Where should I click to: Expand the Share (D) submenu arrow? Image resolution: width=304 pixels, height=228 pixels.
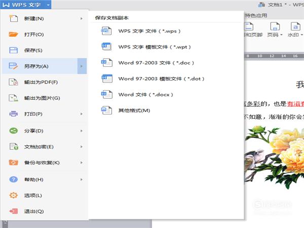tap(82, 131)
